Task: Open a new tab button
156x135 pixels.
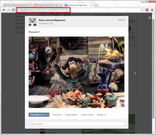Action: (96, 5)
